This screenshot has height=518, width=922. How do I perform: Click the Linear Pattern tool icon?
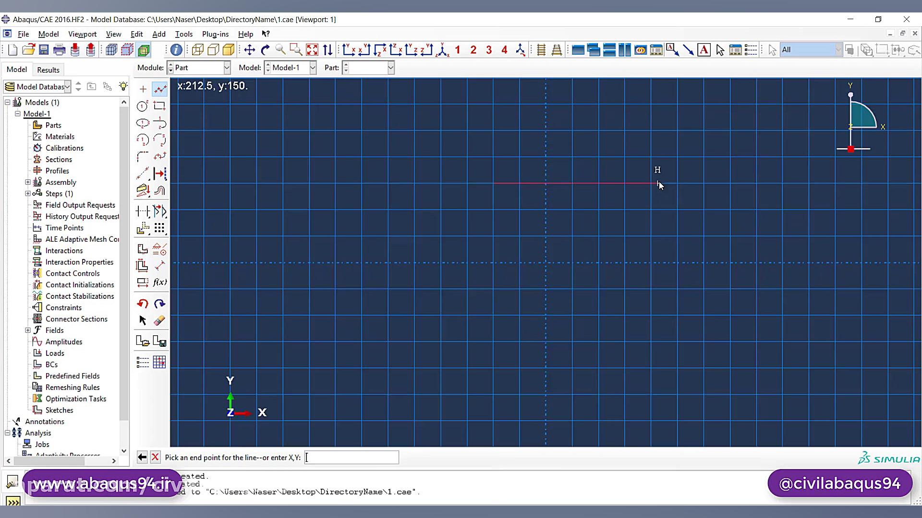pos(159,228)
